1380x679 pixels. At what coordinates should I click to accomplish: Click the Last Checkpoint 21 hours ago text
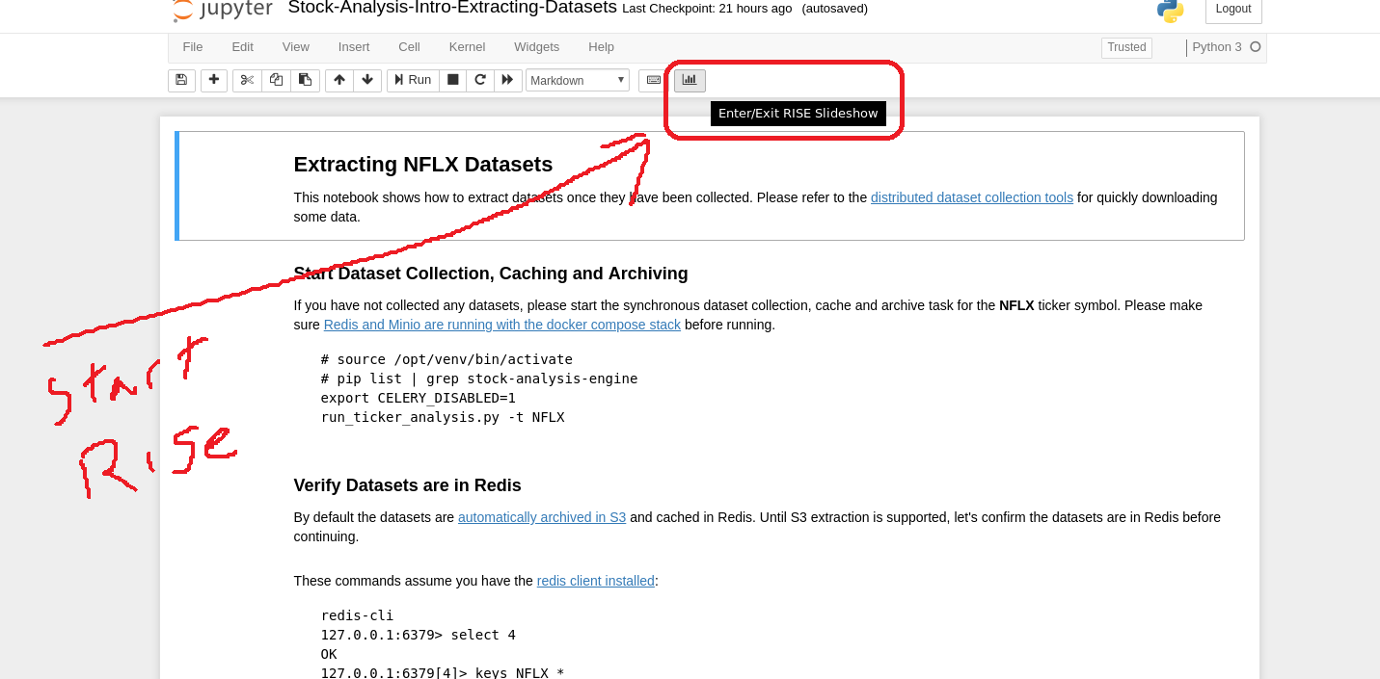(707, 9)
